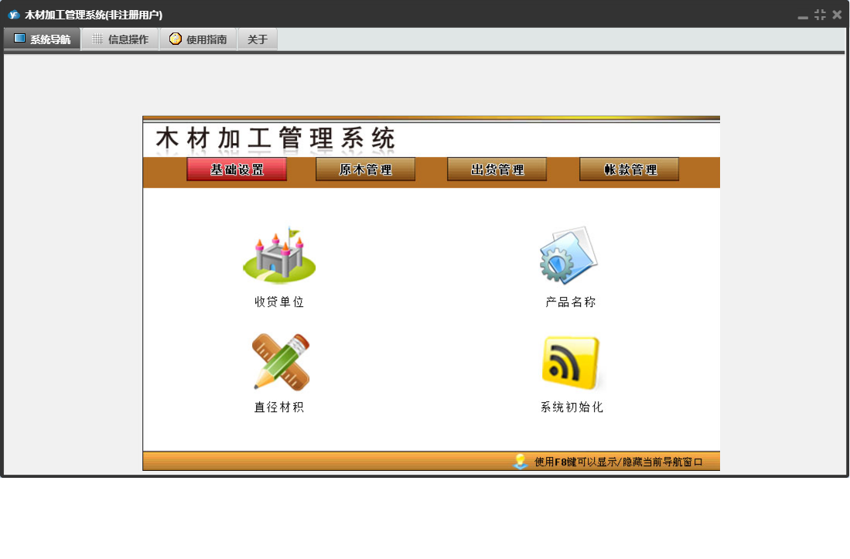The height and width of the screenshot is (559, 850).
Task: Switch to 系统导航 tab
Action: 43,39
